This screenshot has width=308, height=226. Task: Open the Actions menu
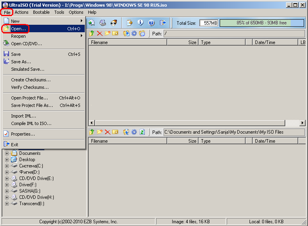coord(22,13)
